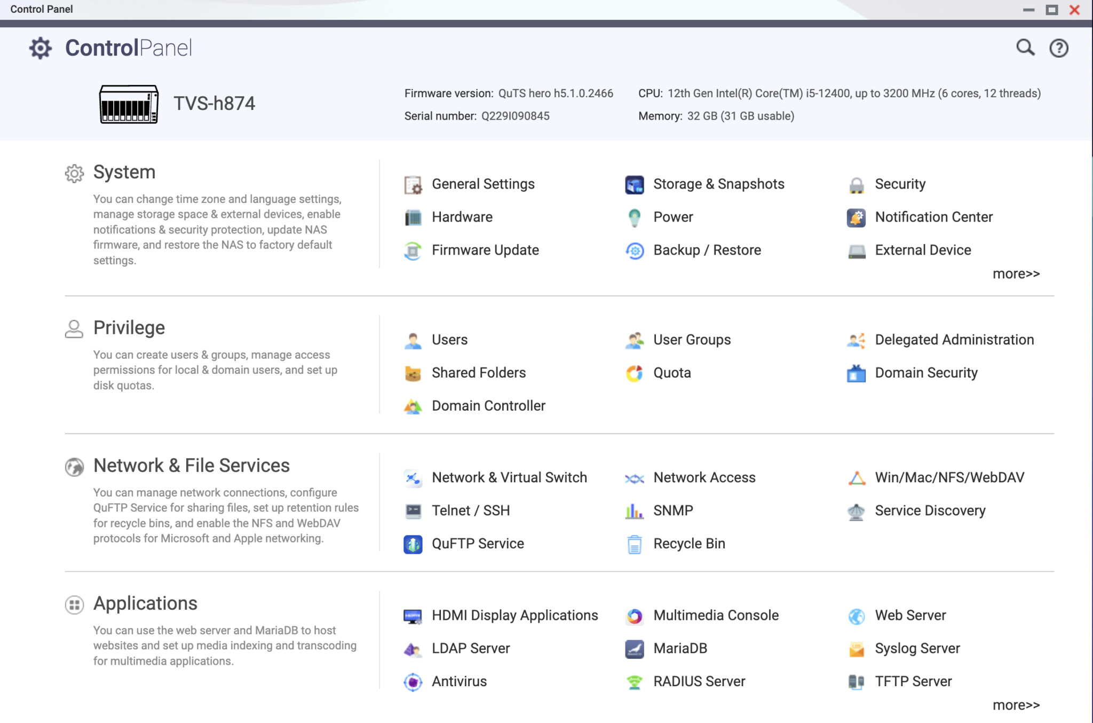Image resolution: width=1093 pixels, height=723 pixels.
Task: Open the Quota pie-chart icon
Action: [634, 373]
